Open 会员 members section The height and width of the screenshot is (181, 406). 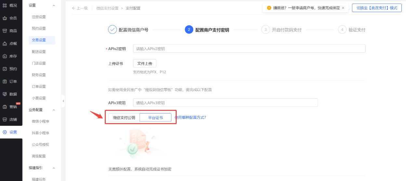10,18
